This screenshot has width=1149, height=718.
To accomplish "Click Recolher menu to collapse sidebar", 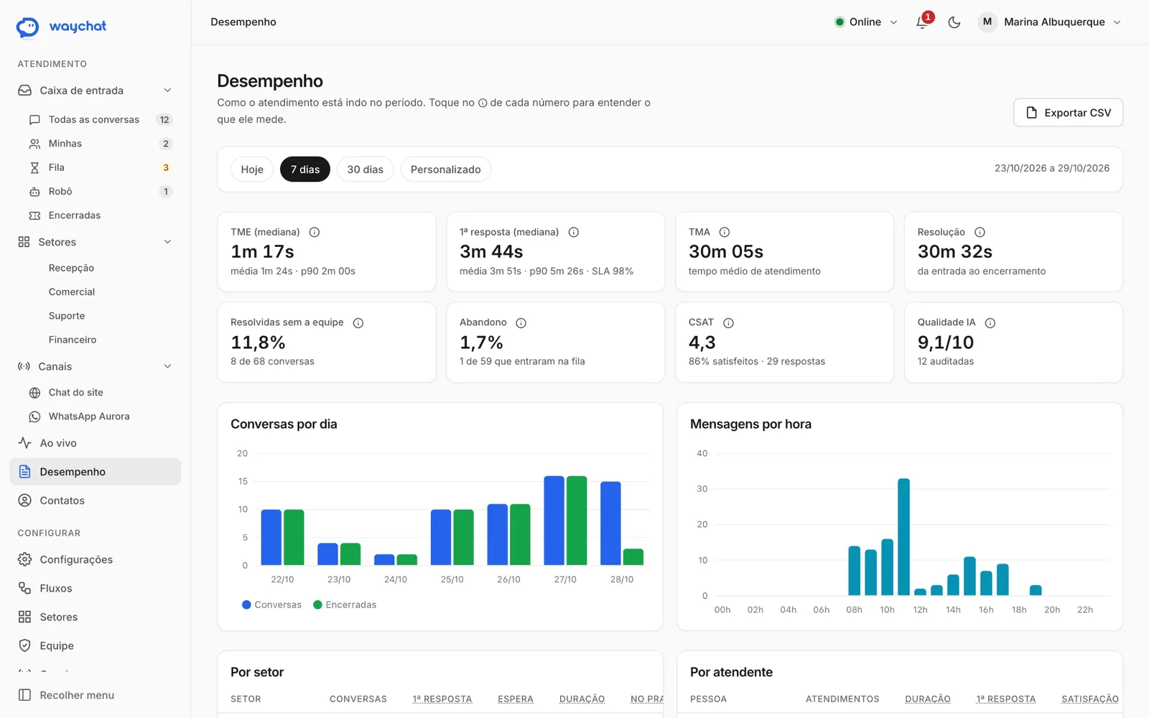I will pos(96,695).
